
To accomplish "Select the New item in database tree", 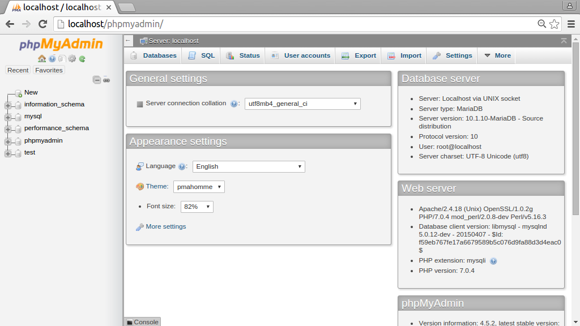I will coord(31,92).
